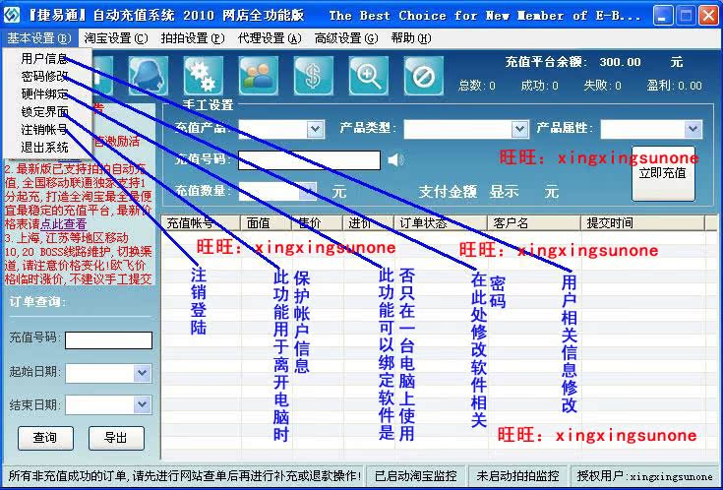
Task: Open the gears settings toolbar icon
Action: [203, 76]
